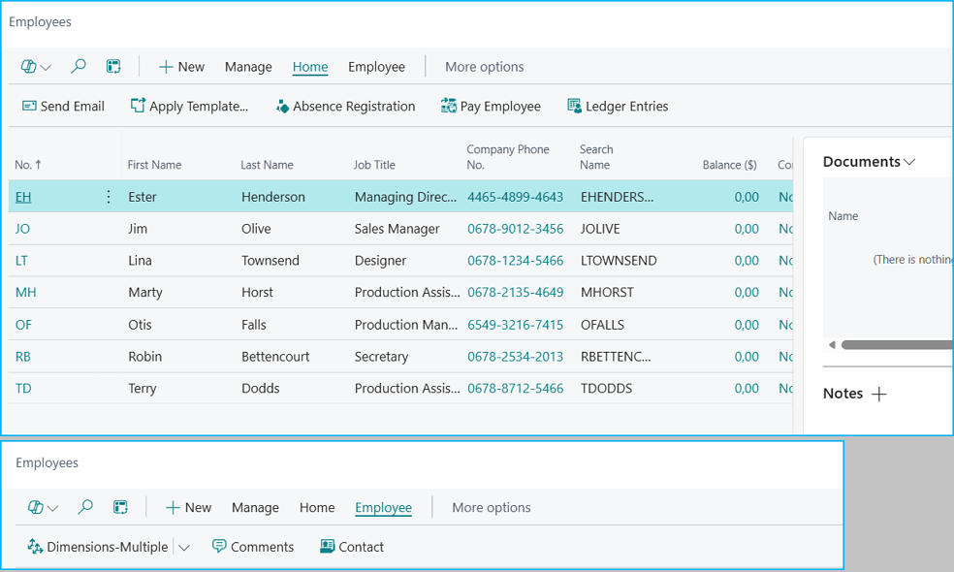Open employee record link JO

coord(22,229)
